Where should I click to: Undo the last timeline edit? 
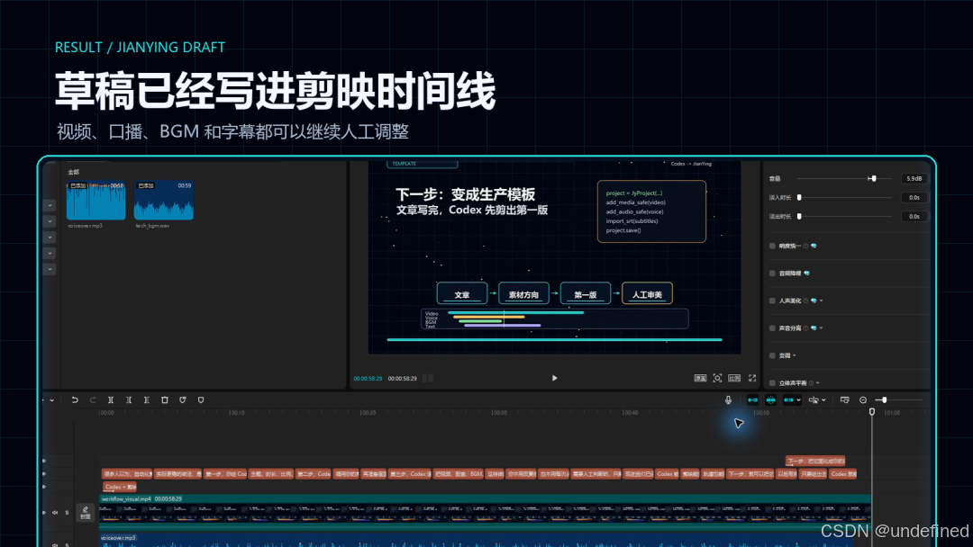coord(75,400)
